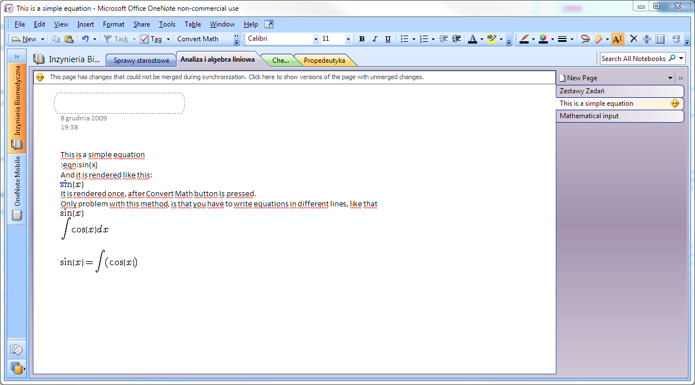Open the New button dropdown arrow
The height and width of the screenshot is (385, 695).
42,39
